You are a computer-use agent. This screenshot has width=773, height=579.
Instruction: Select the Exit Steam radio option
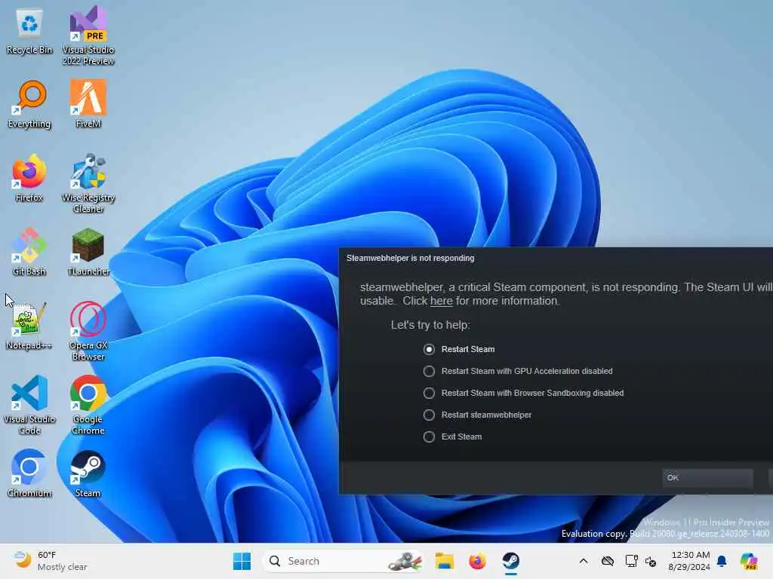tap(452, 437)
